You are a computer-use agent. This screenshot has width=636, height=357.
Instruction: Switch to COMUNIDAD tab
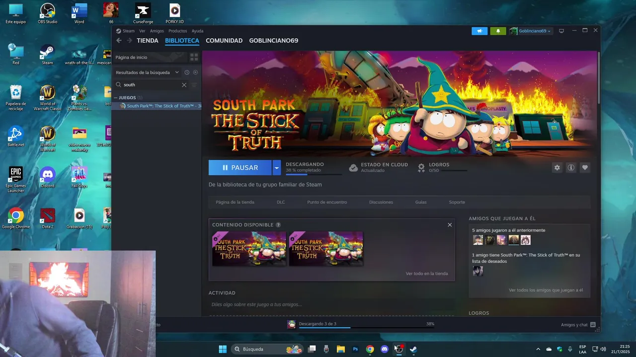(x=224, y=41)
